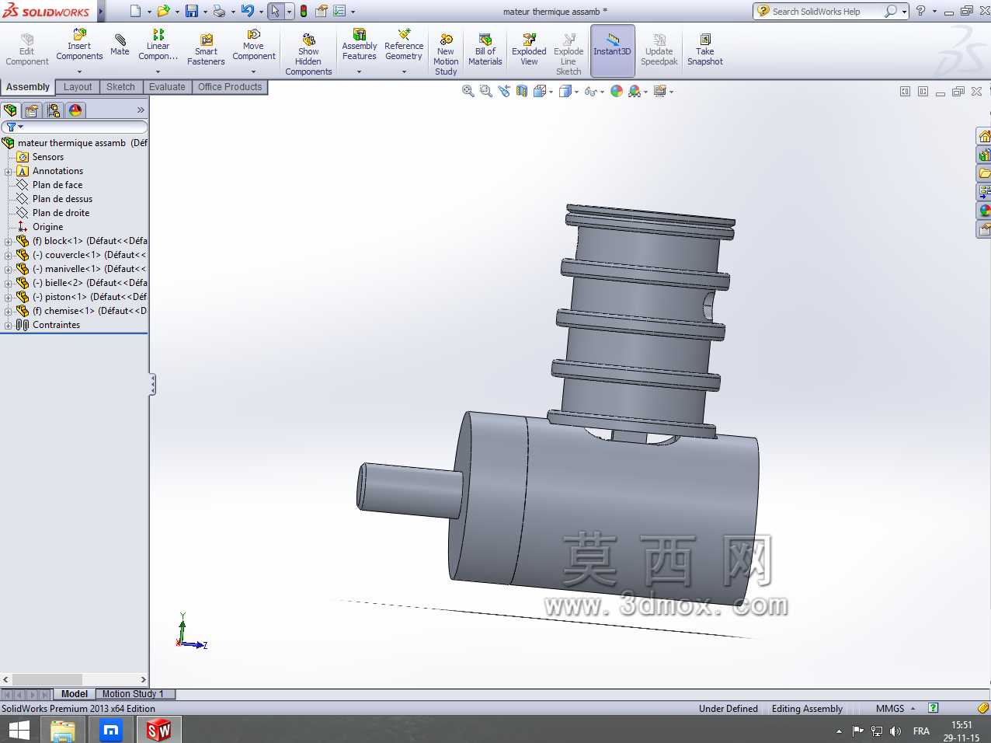Expand the Annotations folder
Screen dimensions: 991x743
[8, 172]
